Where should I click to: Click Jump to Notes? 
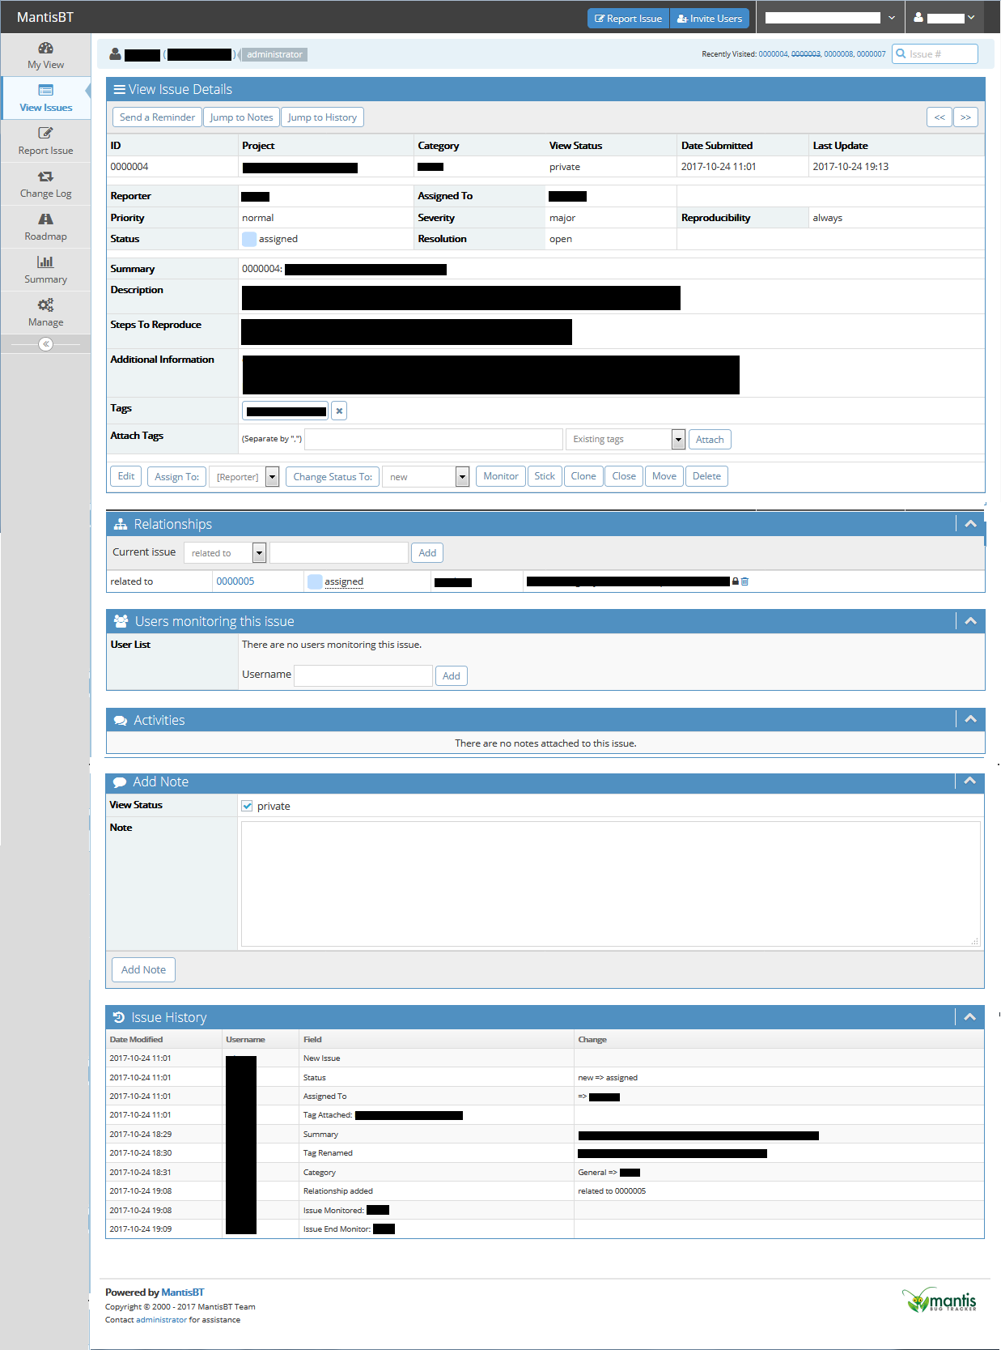pyautogui.click(x=241, y=117)
